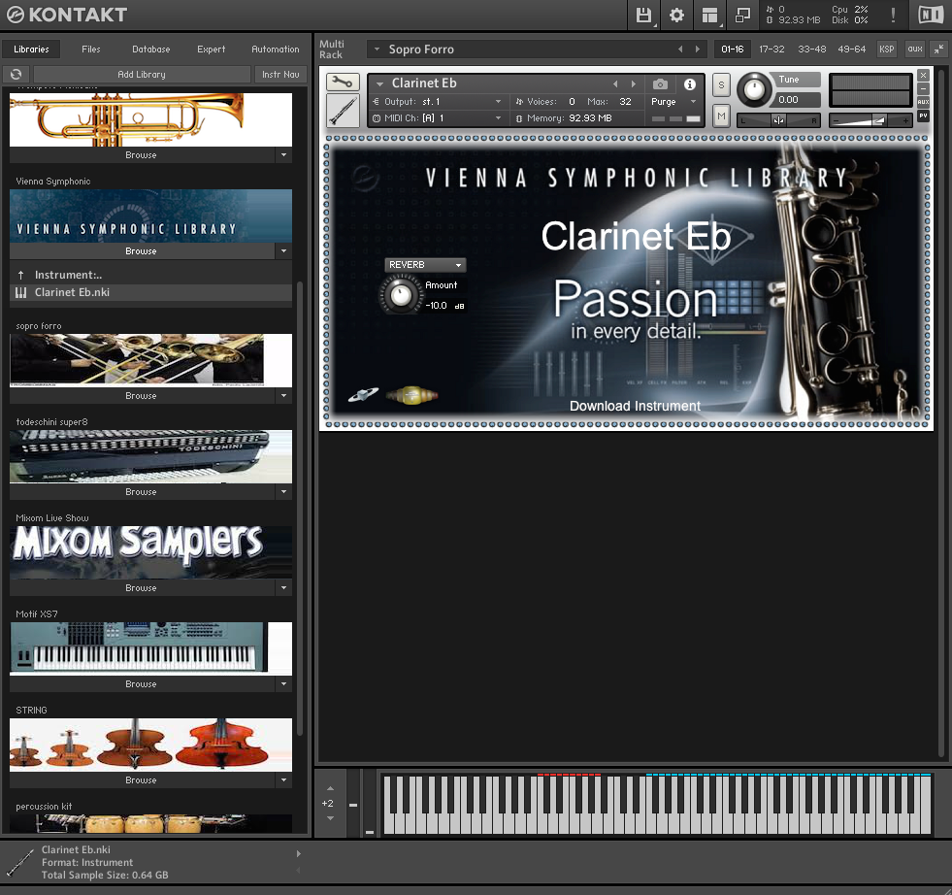Screen dimensions: 952x895
Task: Open the workspace panel layout menu
Action: pyautogui.click(x=709, y=16)
